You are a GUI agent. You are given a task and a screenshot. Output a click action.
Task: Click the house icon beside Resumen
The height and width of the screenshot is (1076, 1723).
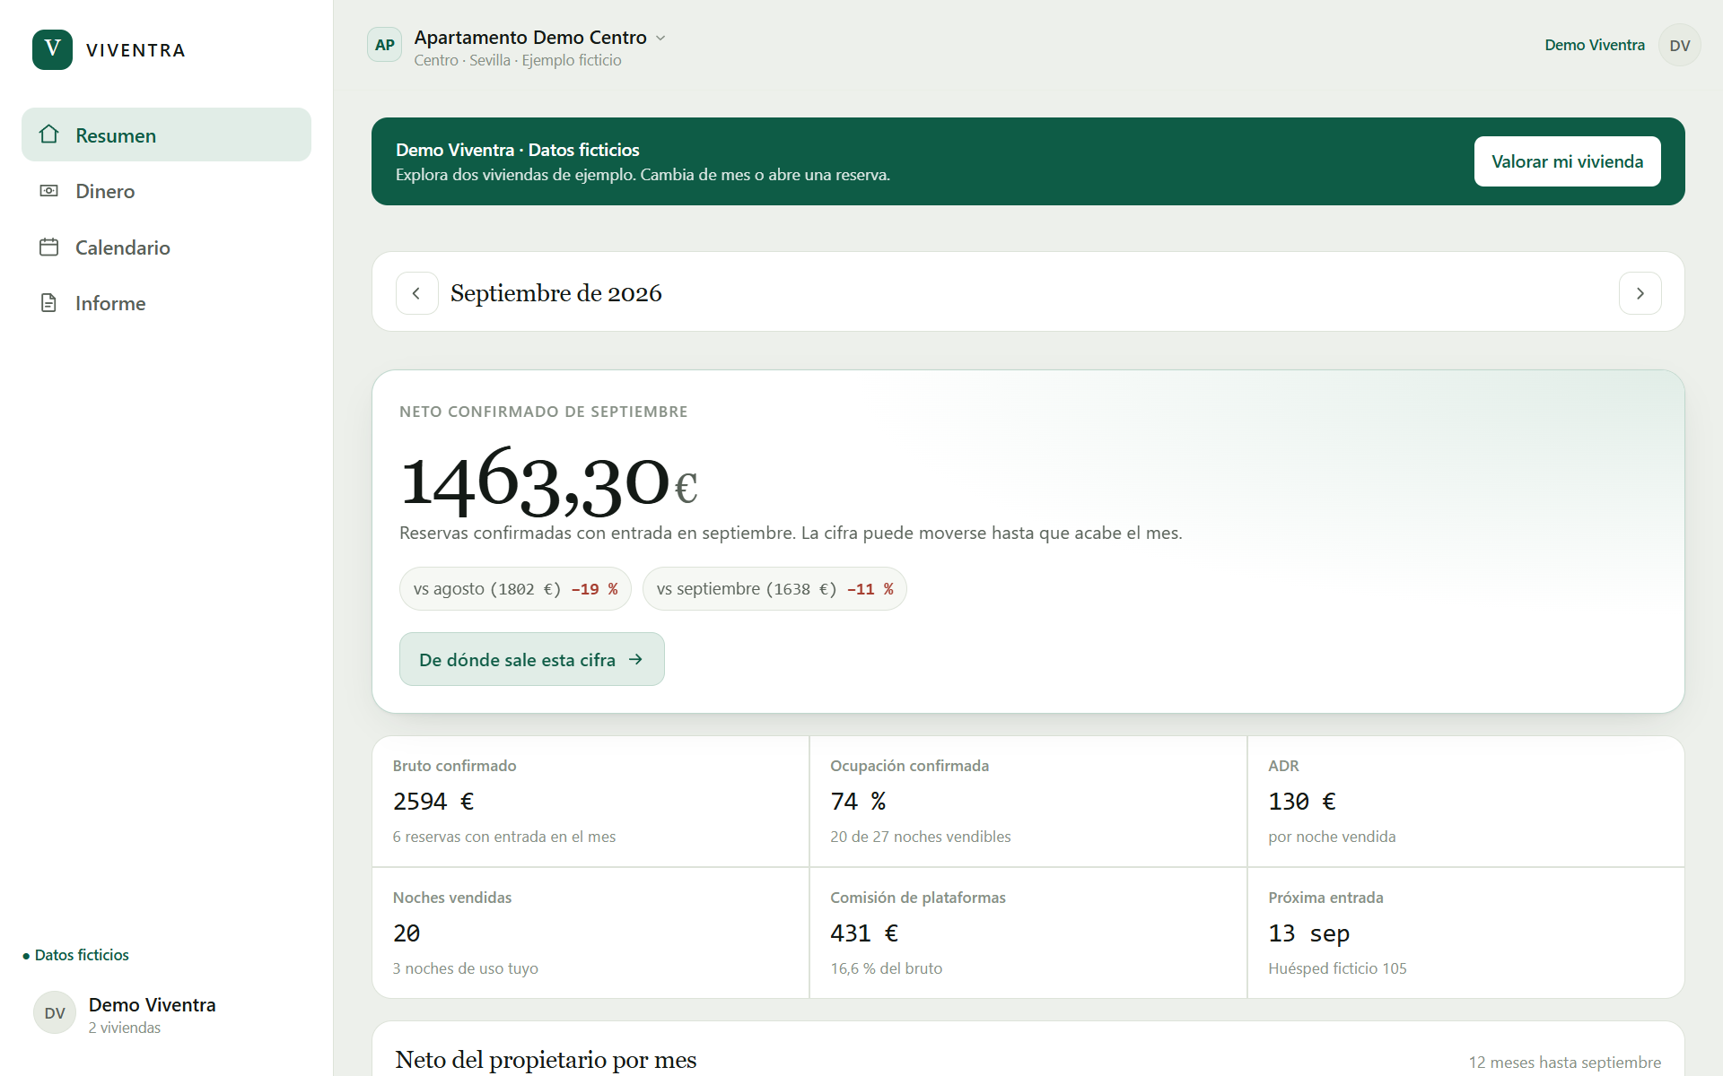(x=49, y=134)
